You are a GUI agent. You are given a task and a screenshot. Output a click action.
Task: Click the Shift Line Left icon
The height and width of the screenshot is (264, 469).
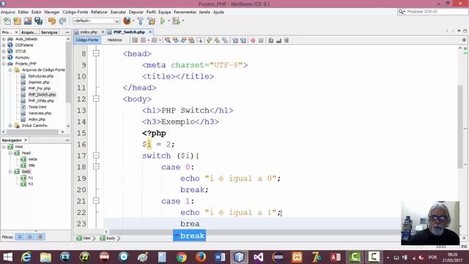point(235,40)
